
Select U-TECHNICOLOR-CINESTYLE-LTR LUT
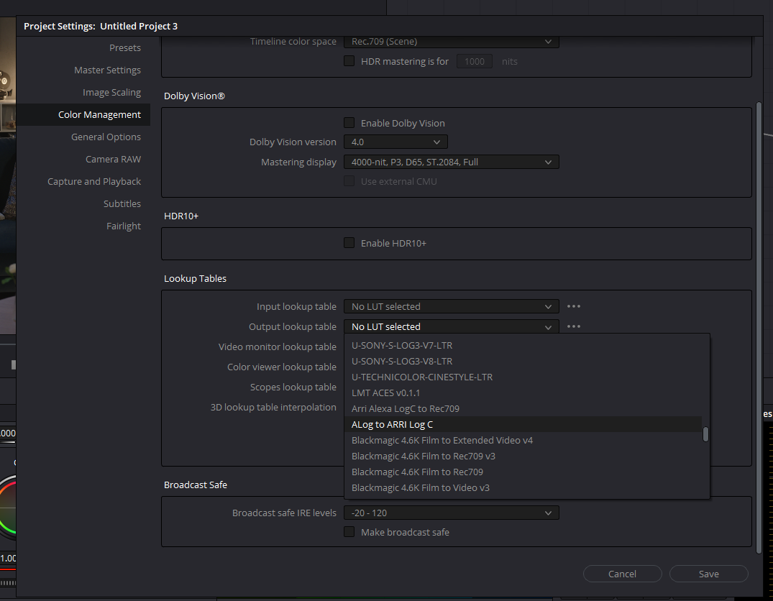click(523, 377)
